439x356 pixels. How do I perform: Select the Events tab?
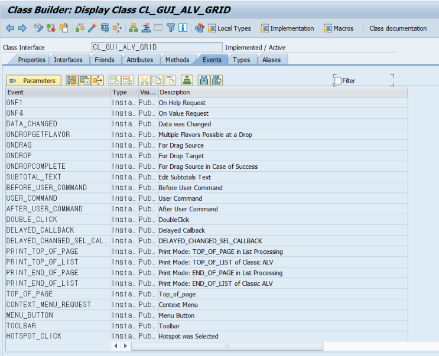pyautogui.click(x=212, y=60)
